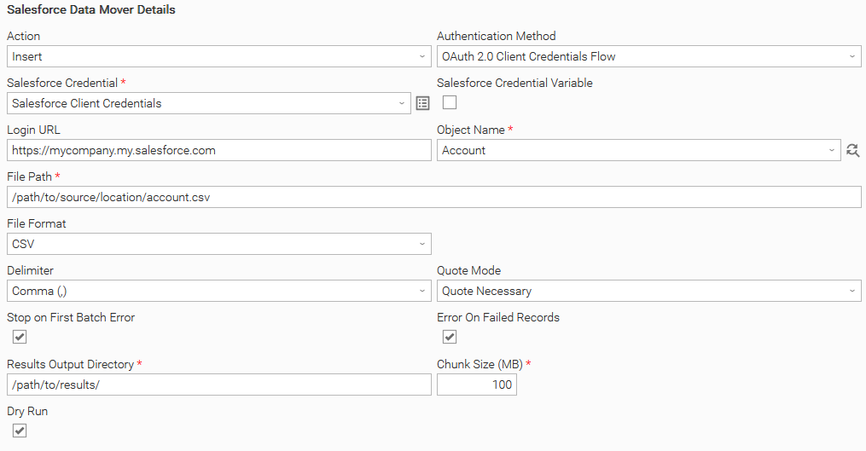Expand the Authentication Method dropdown
This screenshot has height=451, width=866.
649,56
